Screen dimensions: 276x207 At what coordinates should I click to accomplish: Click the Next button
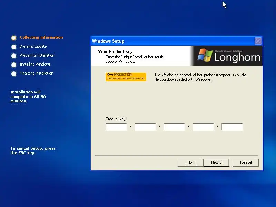pyautogui.click(x=216, y=162)
